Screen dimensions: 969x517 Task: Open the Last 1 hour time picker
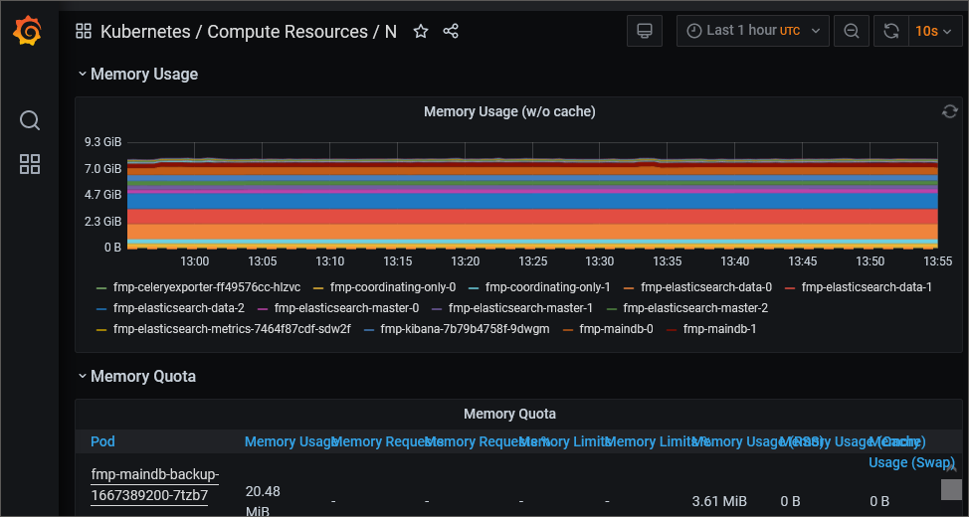point(752,31)
